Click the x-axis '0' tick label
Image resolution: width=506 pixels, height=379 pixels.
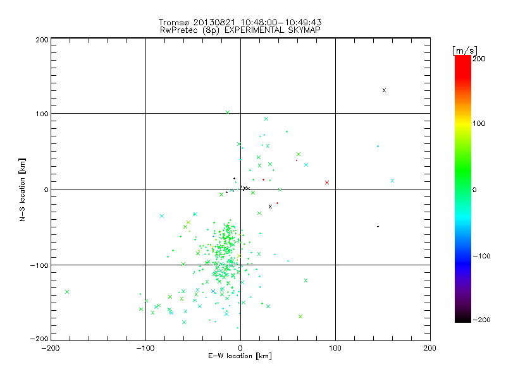tap(240, 348)
